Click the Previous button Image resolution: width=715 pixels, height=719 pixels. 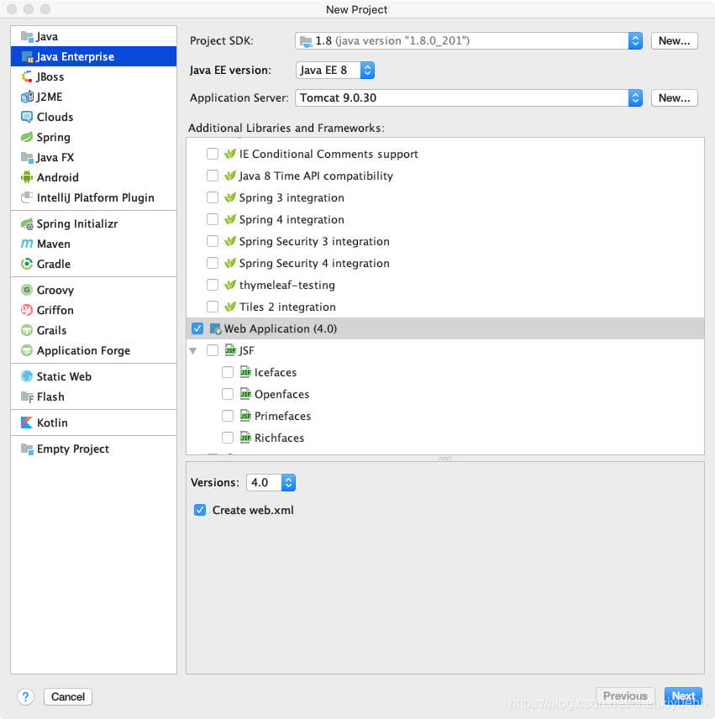click(625, 696)
